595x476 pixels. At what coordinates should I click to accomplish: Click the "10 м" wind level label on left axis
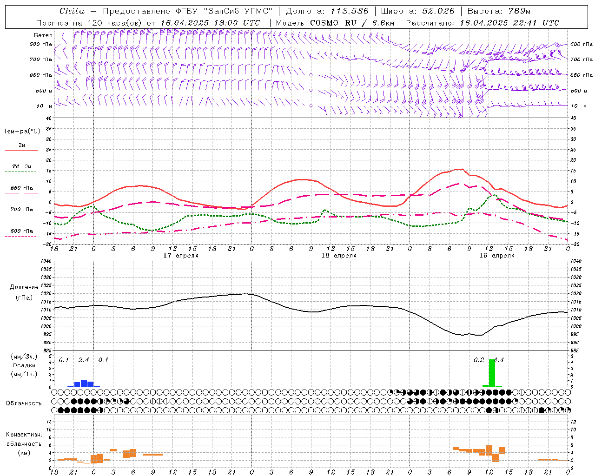click(44, 106)
